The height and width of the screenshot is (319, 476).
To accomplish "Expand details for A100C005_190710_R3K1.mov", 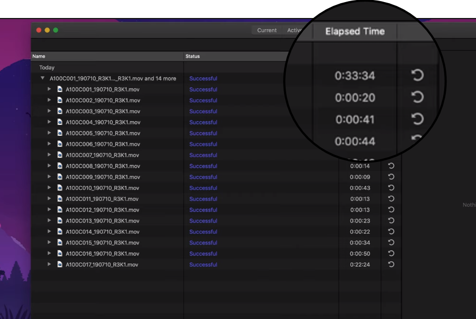I will [x=49, y=133].
